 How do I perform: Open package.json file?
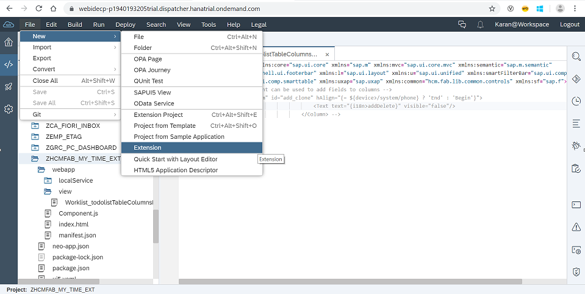coord(71,268)
